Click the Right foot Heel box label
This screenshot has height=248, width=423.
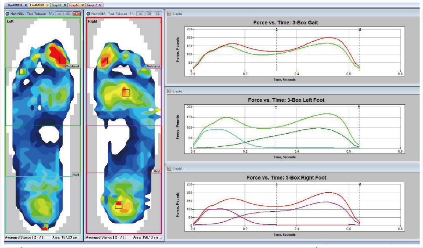[157, 171]
